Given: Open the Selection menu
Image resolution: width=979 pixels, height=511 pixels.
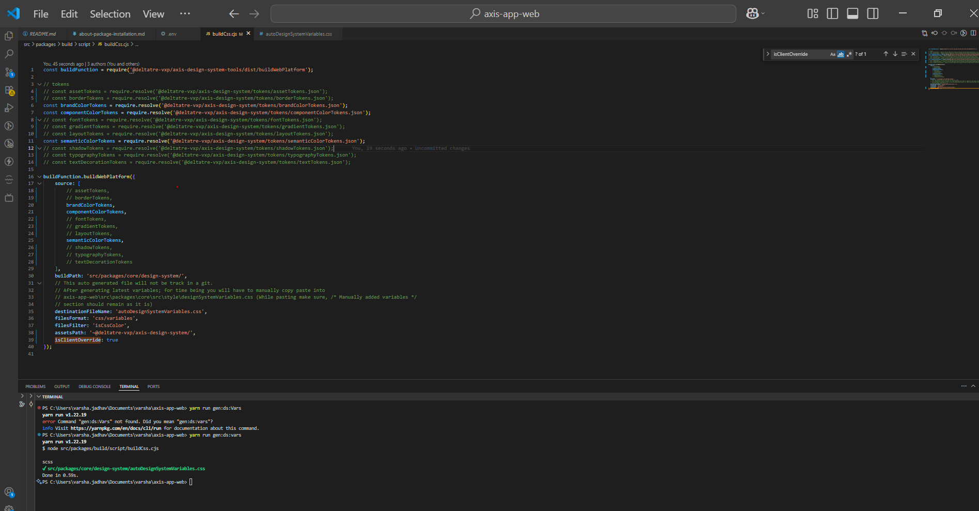Looking at the screenshot, I should (110, 14).
